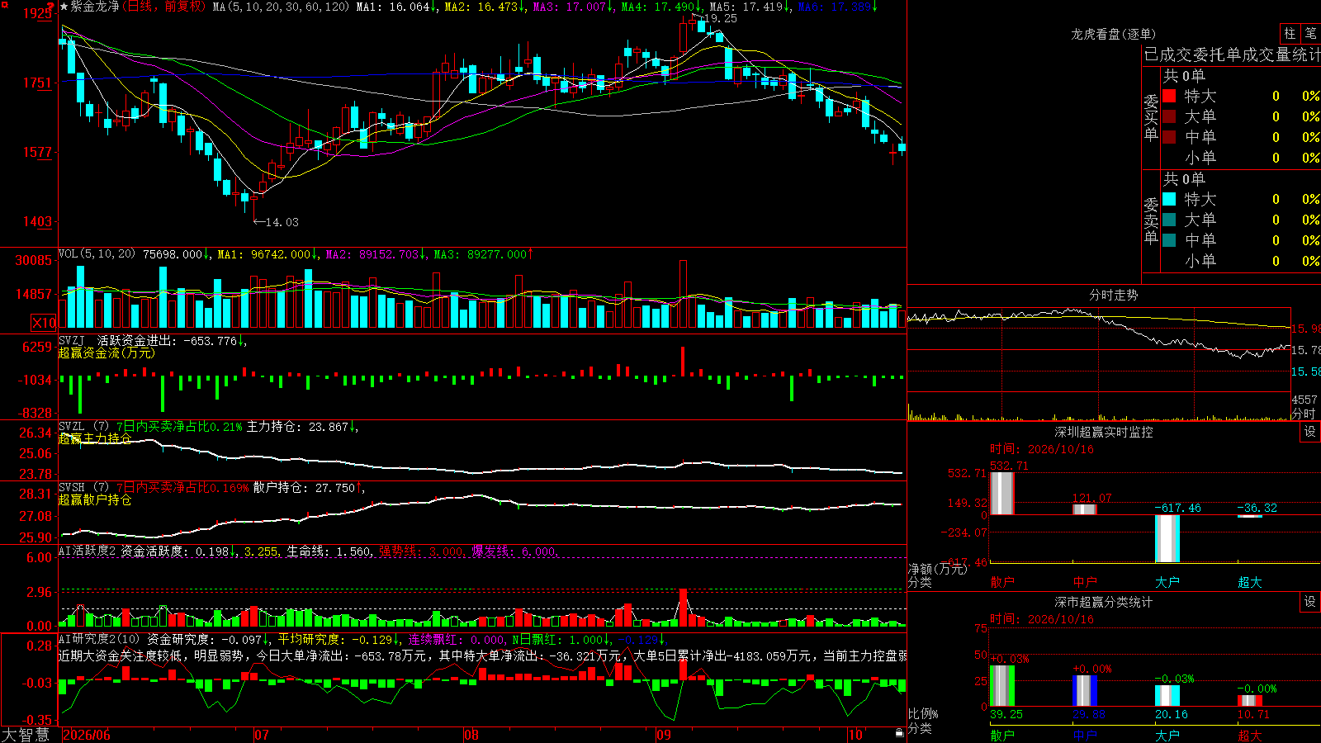The height and width of the screenshot is (743, 1321).
Task: Select the 07 month marker on timeline
Action: pyautogui.click(x=262, y=735)
